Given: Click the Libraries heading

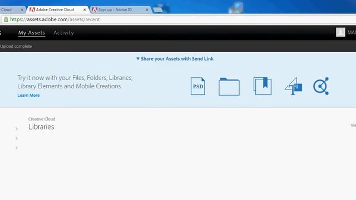Looking at the screenshot, I should 41,127.
